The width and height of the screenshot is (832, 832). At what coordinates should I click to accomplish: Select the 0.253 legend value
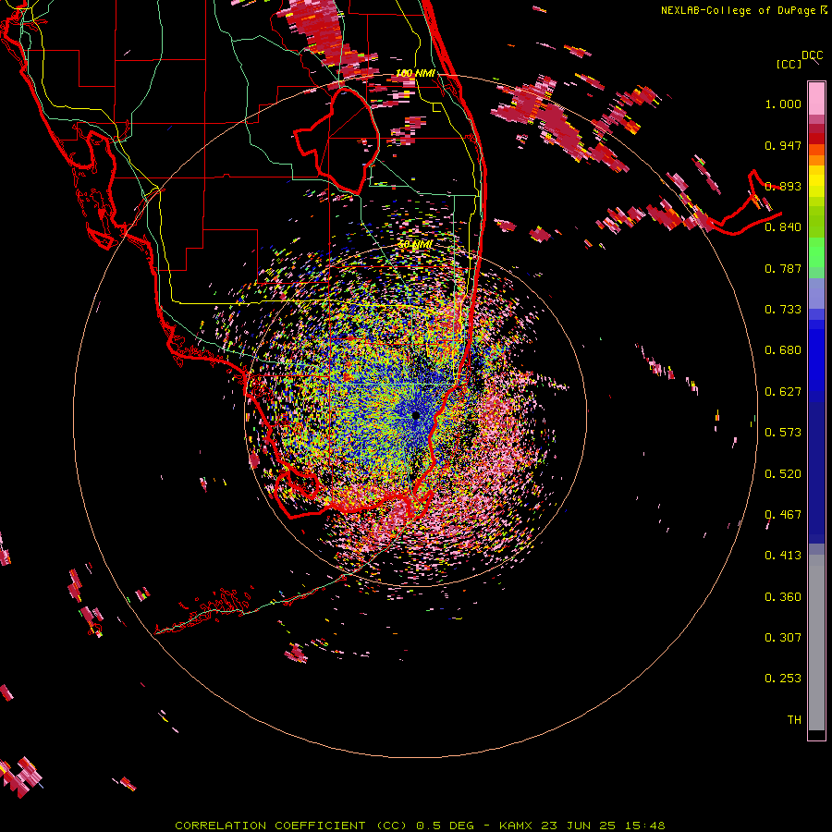click(x=783, y=679)
